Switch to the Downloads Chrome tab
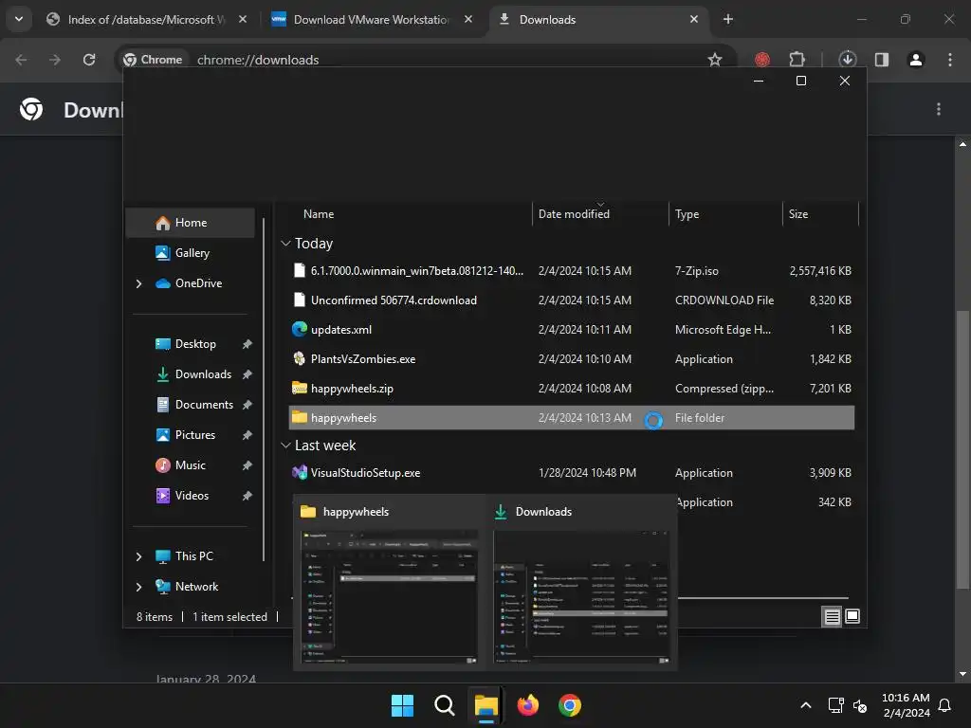The width and height of the screenshot is (971, 728). 598,20
